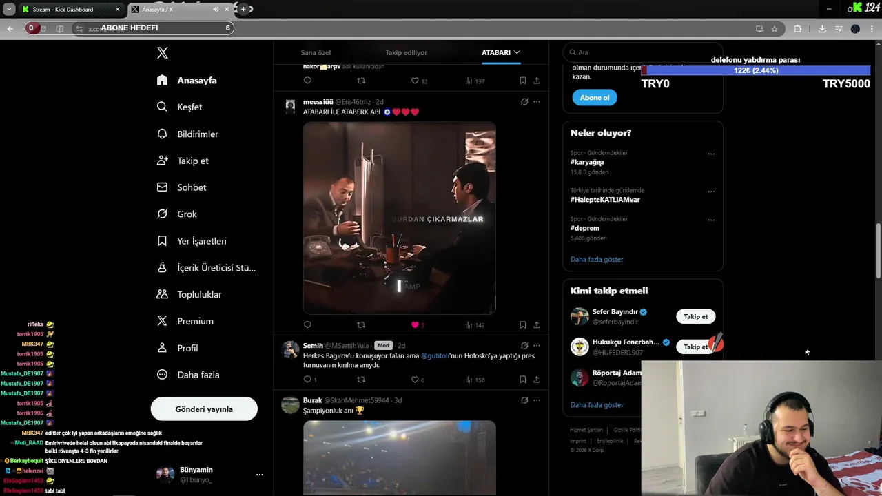Open the X logo home link
This screenshot has height=496, width=882.
click(x=163, y=53)
